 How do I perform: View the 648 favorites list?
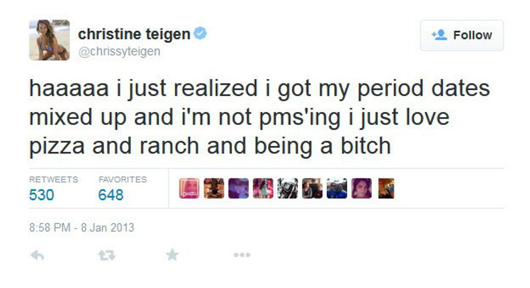(x=111, y=195)
